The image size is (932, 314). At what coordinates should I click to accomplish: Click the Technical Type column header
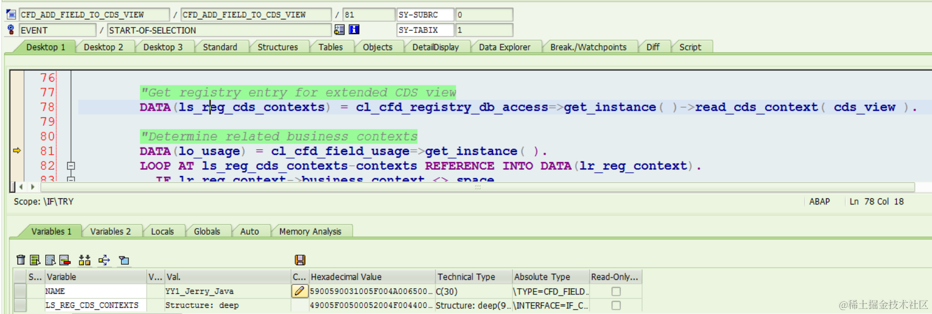tap(474, 277)
